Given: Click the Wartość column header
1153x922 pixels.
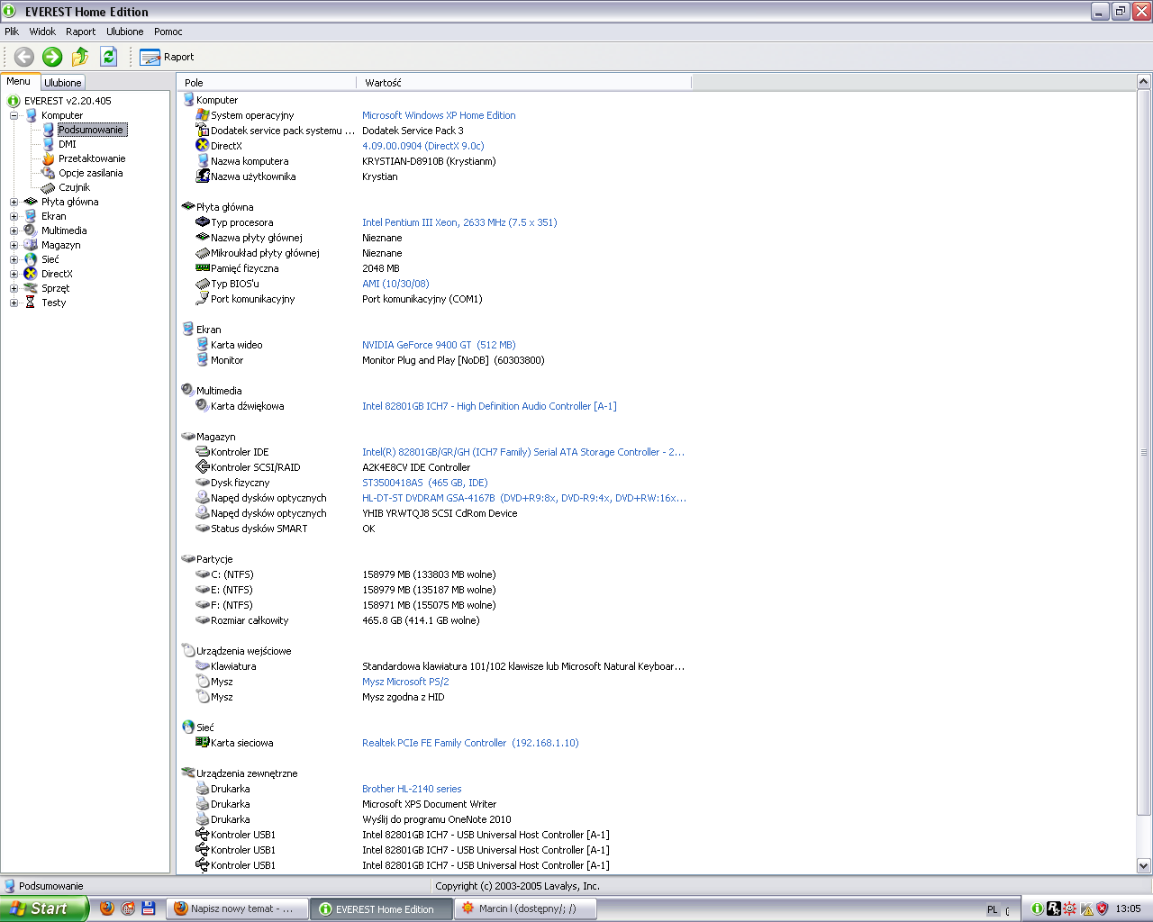Looking at the screenshot, I should [x=524, y=83].
